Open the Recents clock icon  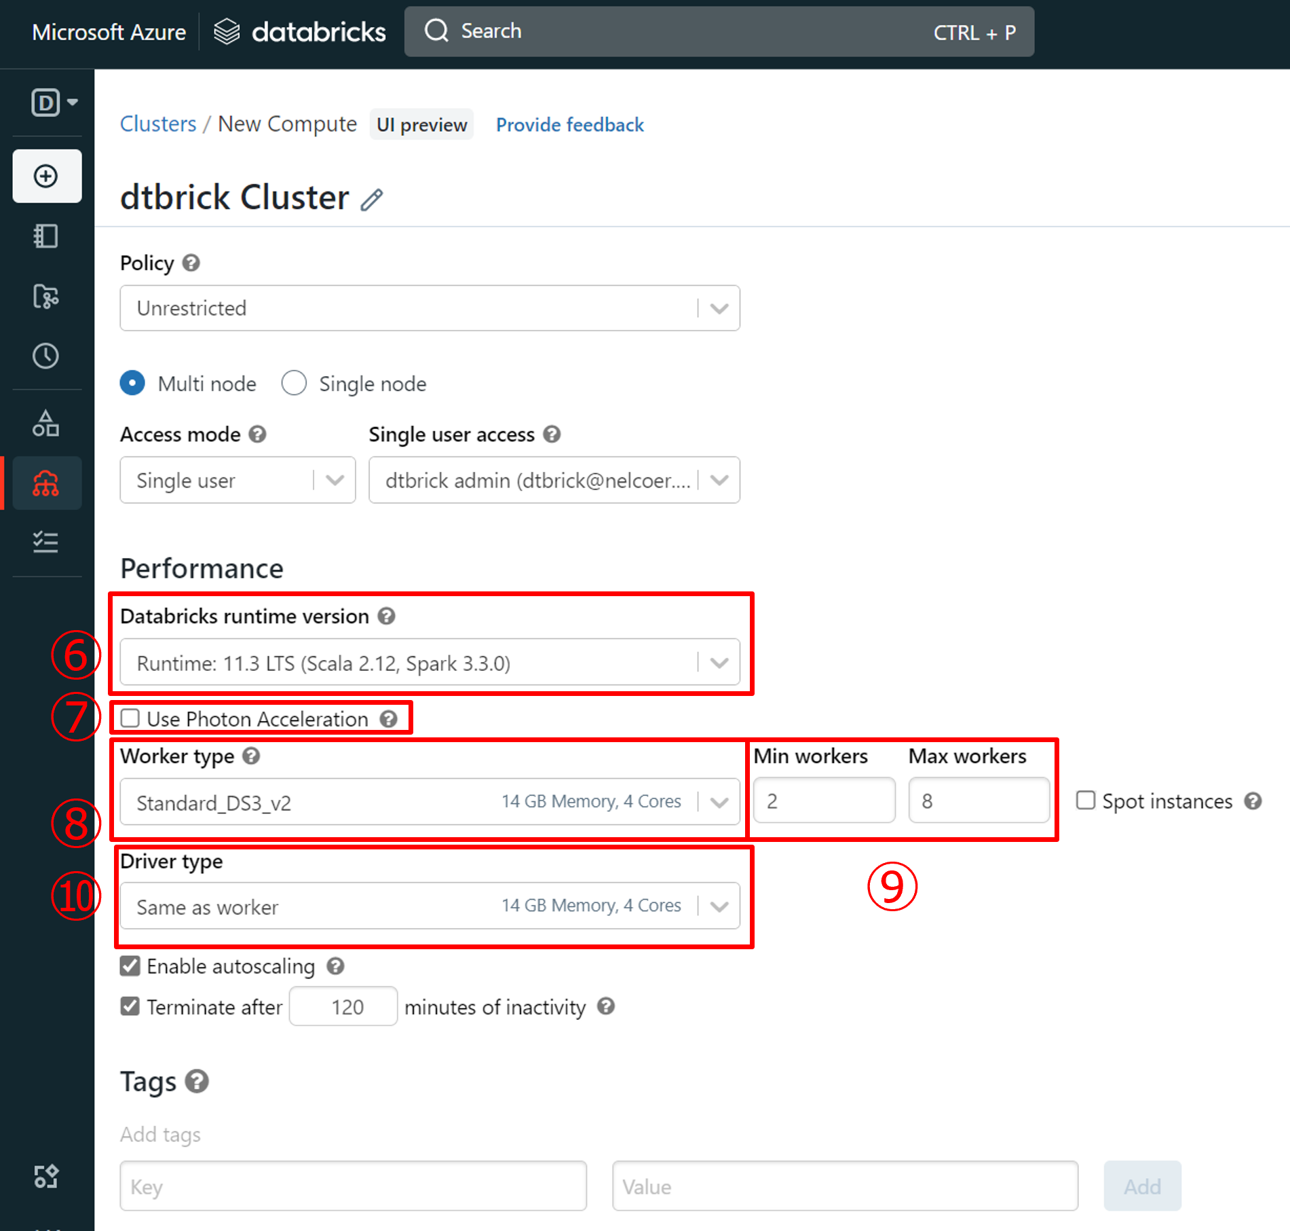click(46, 356)
